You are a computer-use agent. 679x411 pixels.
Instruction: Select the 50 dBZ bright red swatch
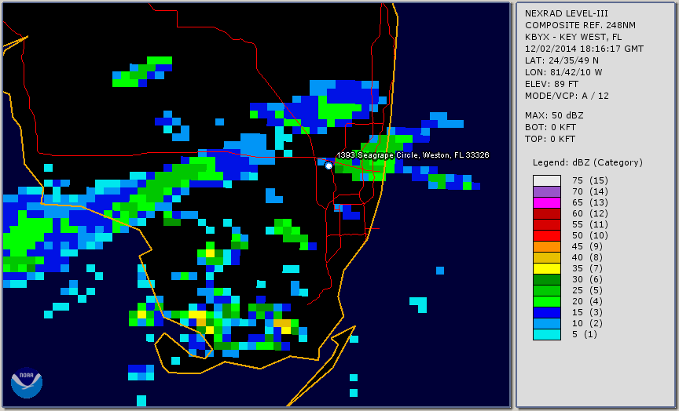[547, 235]
